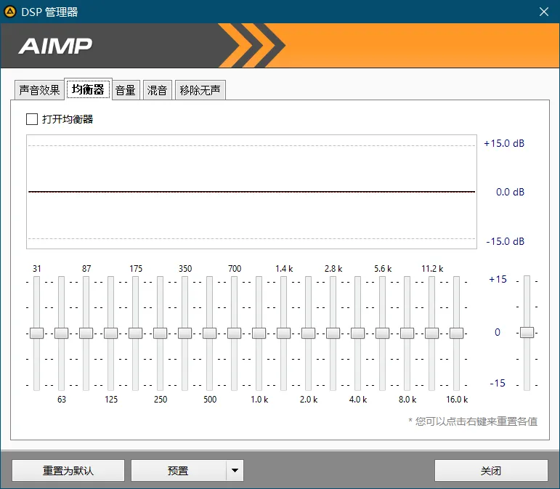Click the 重置为默认 button
The width and height of the screenshot is (560, 489).
[68, 470]
